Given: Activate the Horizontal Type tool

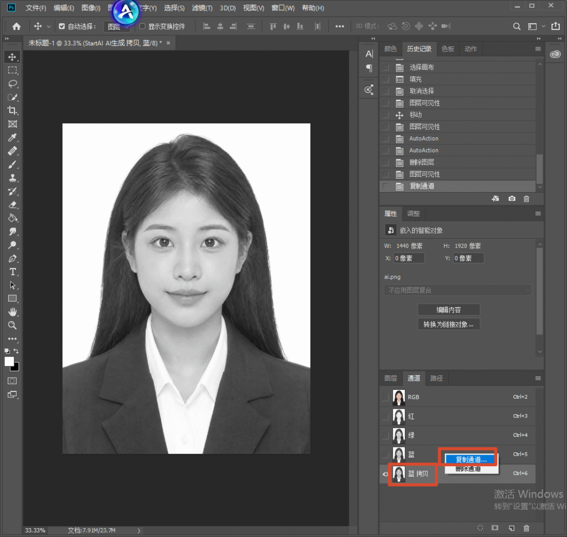Looking at the screenshot, I should click(13, 272).
